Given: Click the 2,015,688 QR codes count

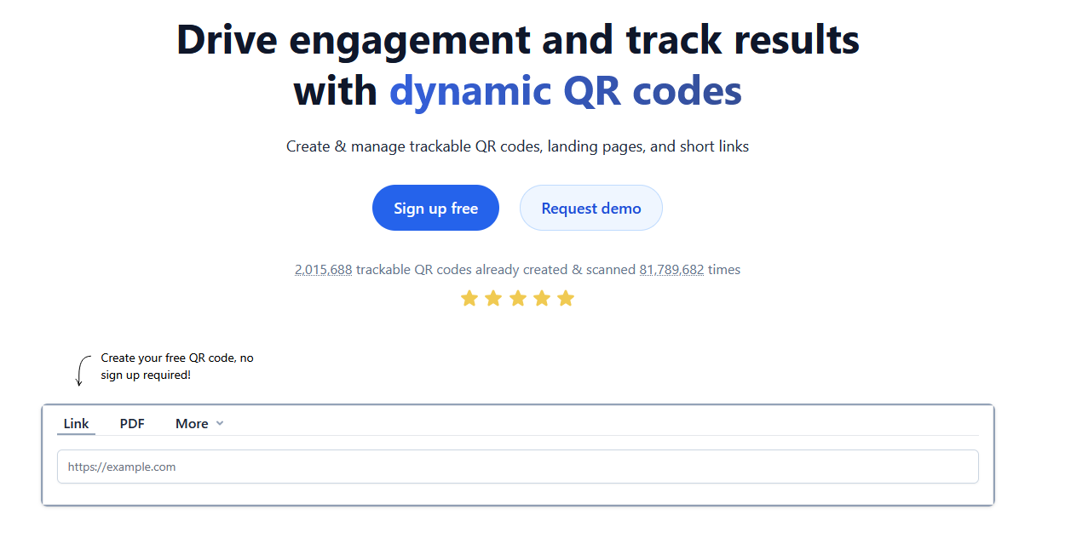Looking at the screenshot, I should (x=324, y=270).
